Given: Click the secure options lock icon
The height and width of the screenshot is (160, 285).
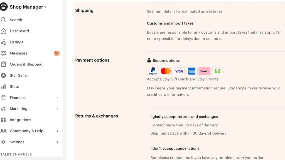Looking at the screenshot, I should [149, 60].
